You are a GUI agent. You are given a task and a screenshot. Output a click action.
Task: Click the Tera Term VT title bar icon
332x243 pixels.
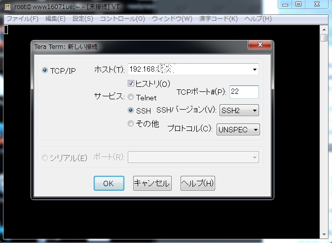click(x=7, y=6)
